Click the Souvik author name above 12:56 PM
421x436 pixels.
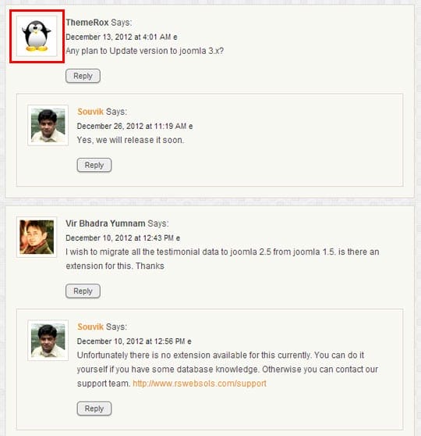[x=90, y=327]
